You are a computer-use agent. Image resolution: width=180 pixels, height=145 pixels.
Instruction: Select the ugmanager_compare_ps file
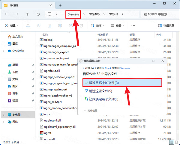tap(58, 46)
